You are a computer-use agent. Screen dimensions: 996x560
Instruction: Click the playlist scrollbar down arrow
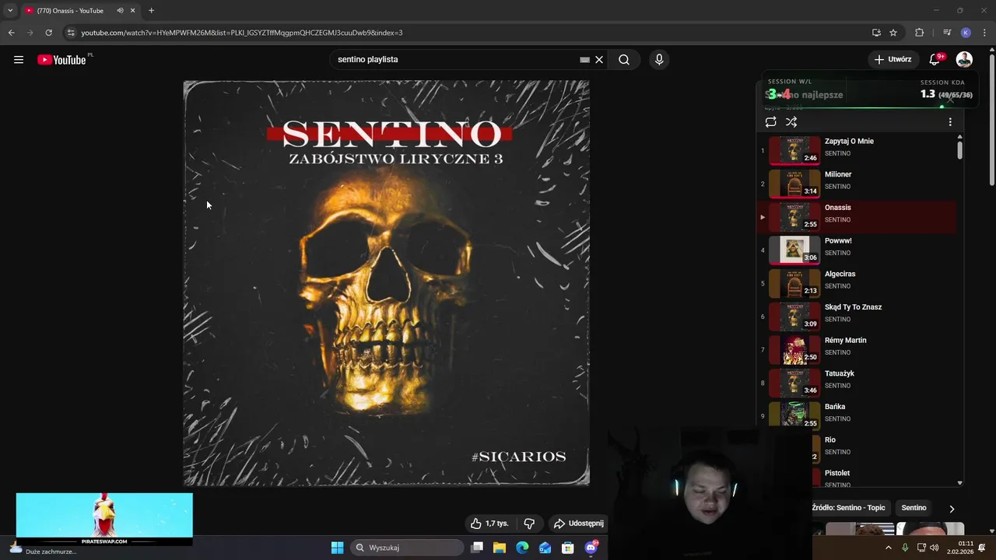pyautogui.click(x=959, y=483)
